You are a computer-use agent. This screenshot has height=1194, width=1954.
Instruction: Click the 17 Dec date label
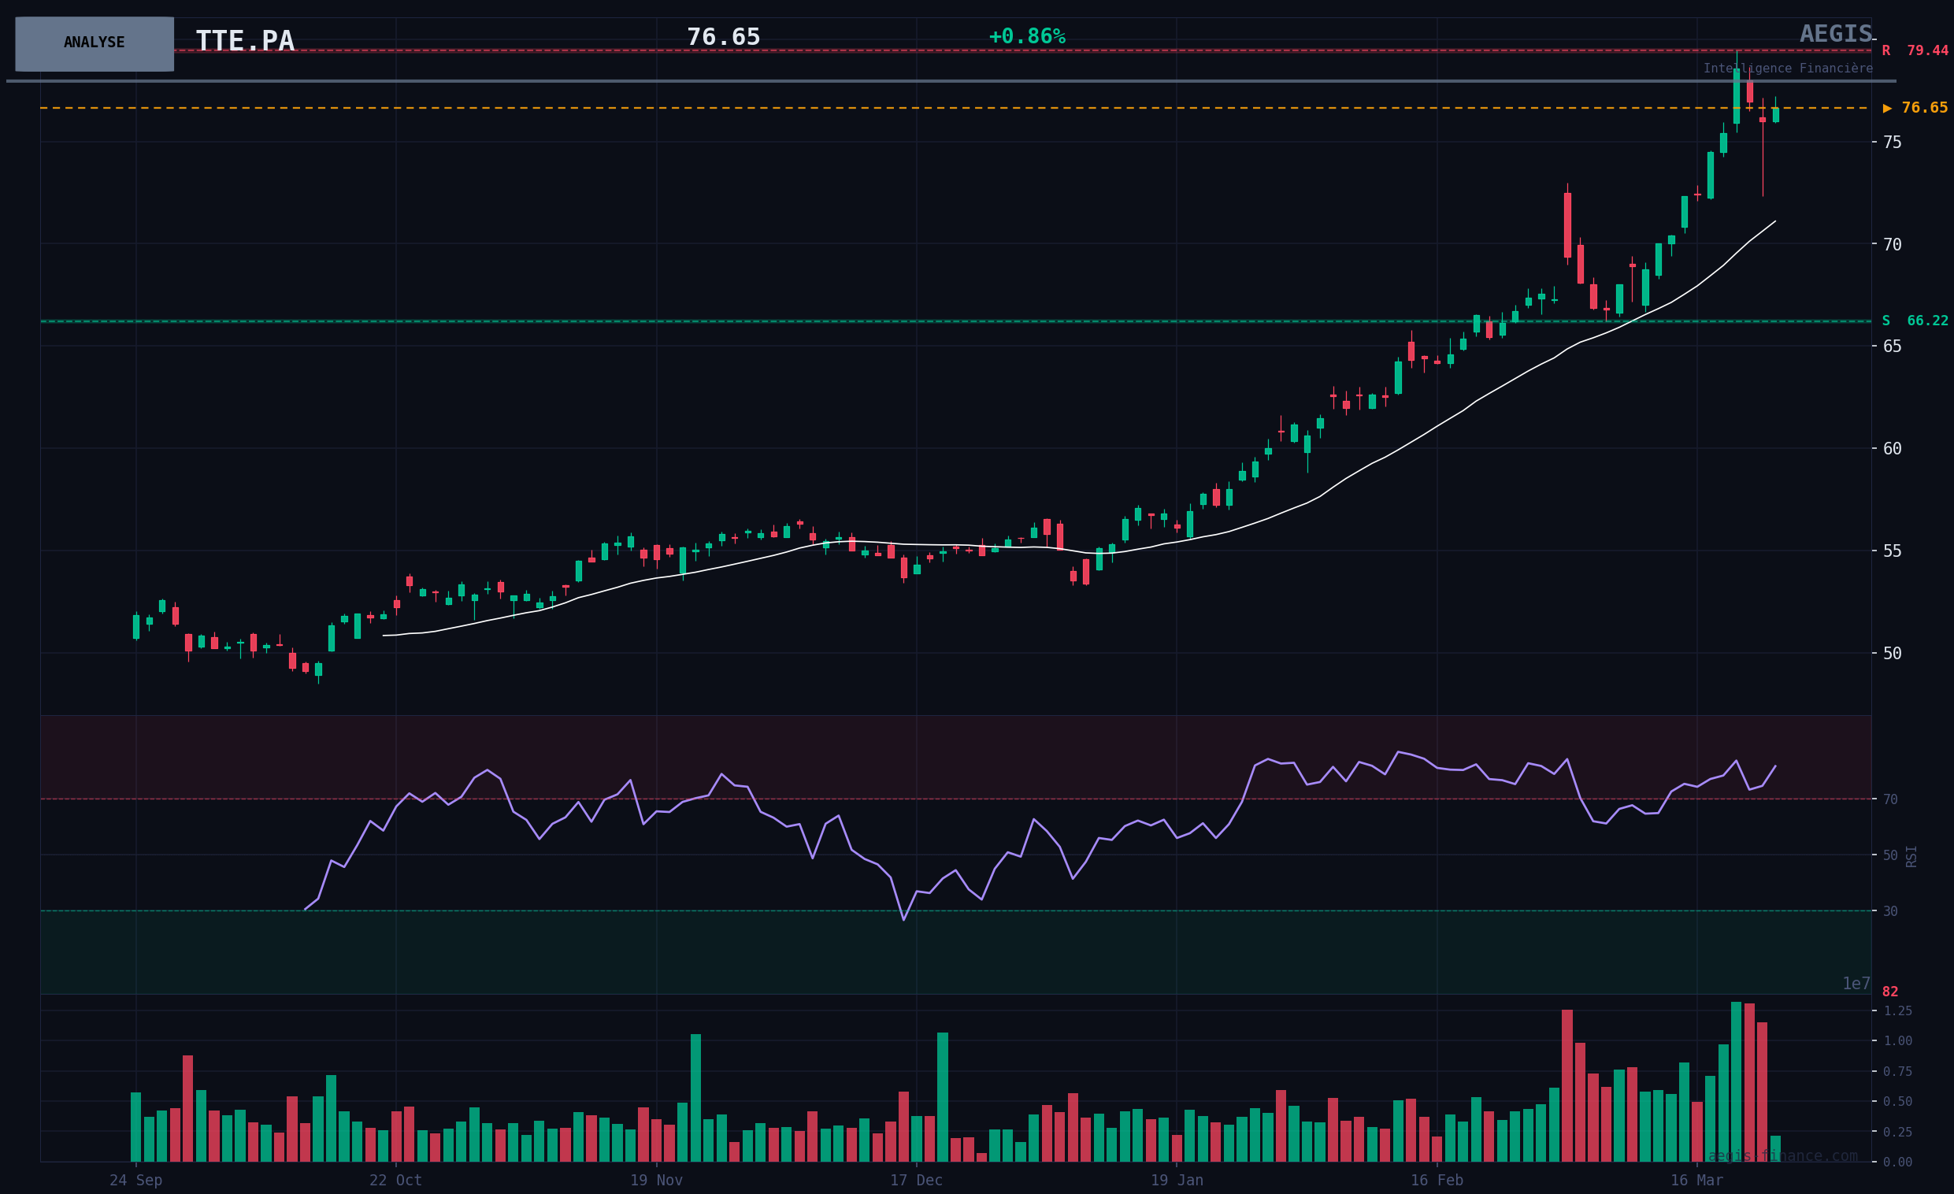(916, 1181)
